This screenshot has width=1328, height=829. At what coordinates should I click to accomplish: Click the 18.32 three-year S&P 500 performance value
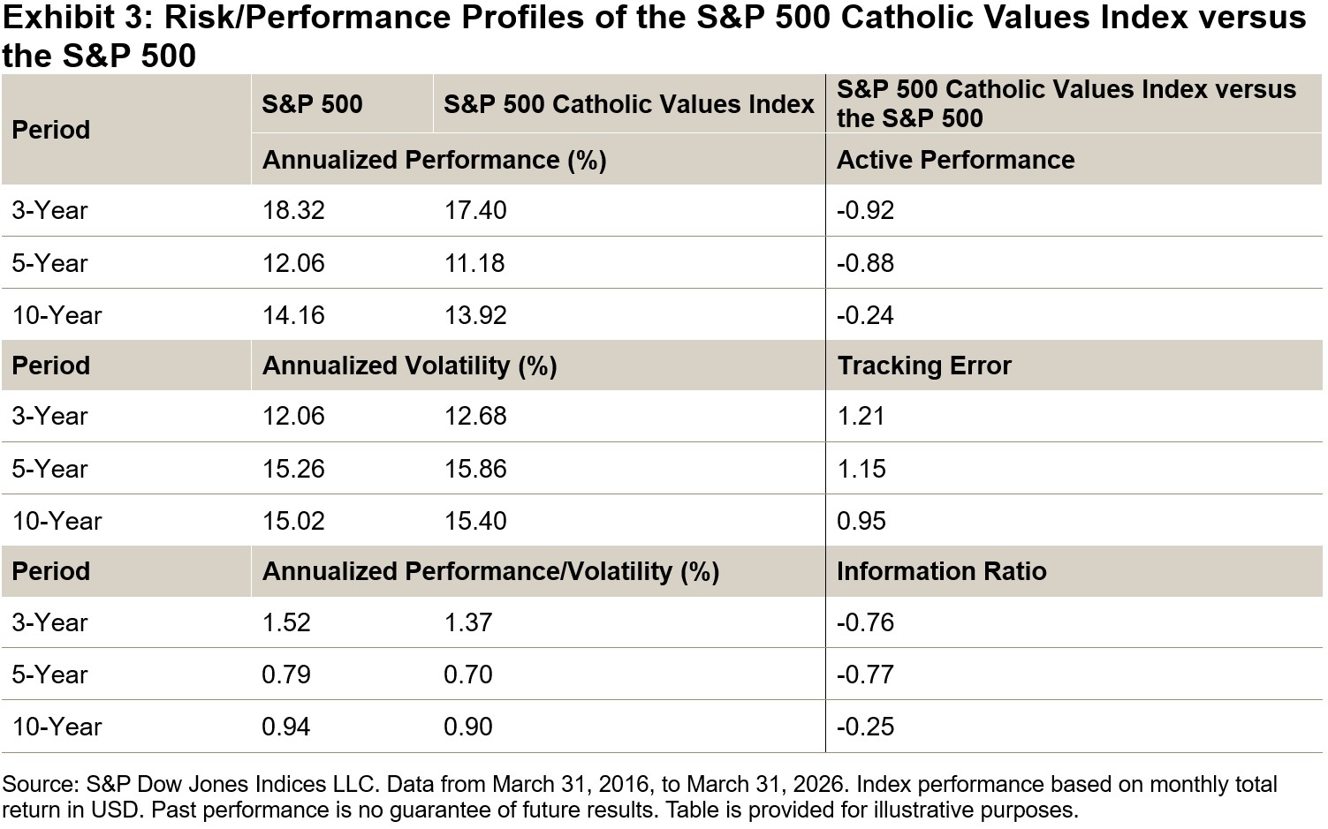tap(293, 210)
